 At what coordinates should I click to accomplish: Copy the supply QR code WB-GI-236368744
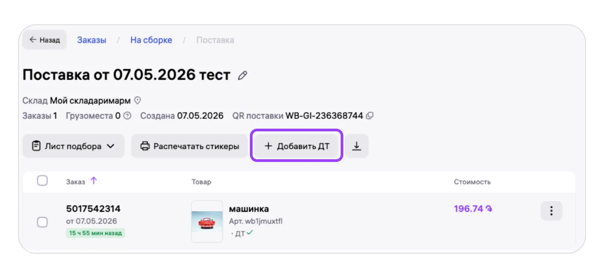[x=370, y=116]
